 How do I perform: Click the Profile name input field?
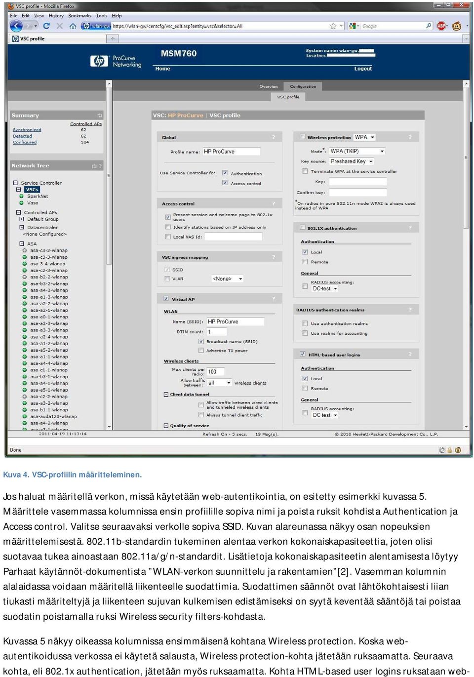click(x=231, y=152)
